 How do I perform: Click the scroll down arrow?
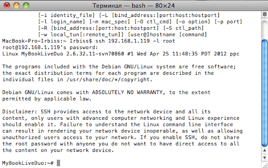click(x=264, y=158)
